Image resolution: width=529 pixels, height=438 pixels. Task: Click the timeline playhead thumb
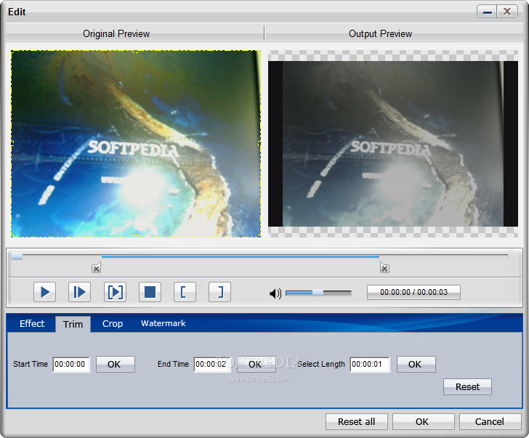[x=17, y=257]
